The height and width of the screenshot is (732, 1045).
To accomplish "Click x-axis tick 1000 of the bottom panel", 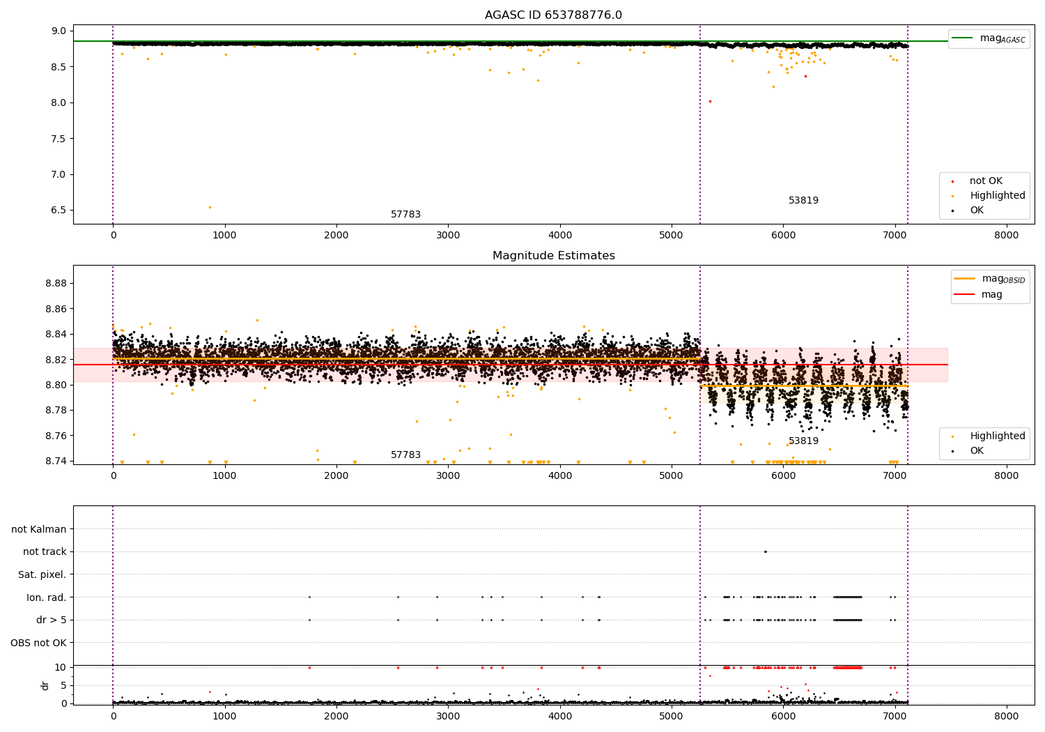I will [225, 717].
